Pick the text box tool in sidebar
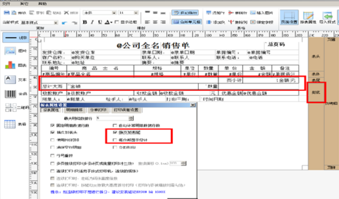 point(11,80)
